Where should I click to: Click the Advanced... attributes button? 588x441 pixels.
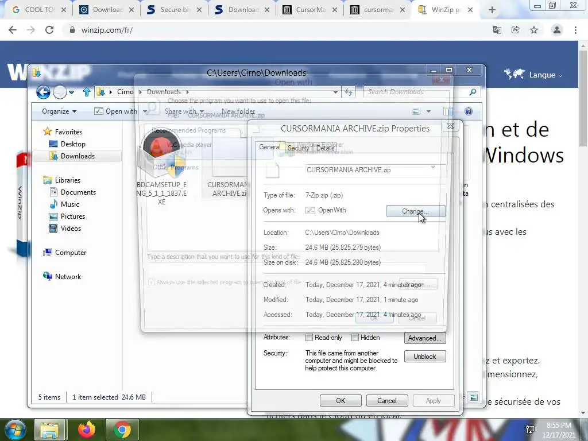coord(425,338)
